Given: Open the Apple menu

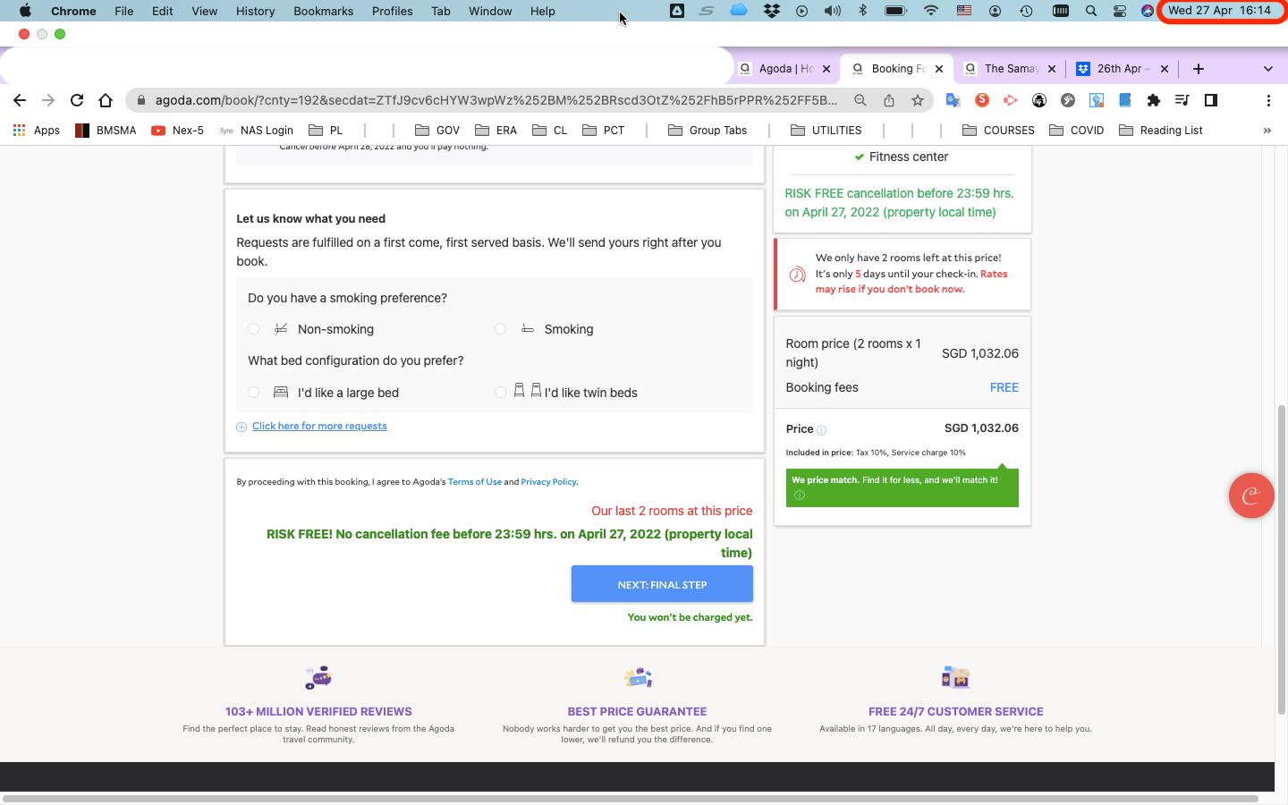Looking at the screenshot, I should [25, 12].
